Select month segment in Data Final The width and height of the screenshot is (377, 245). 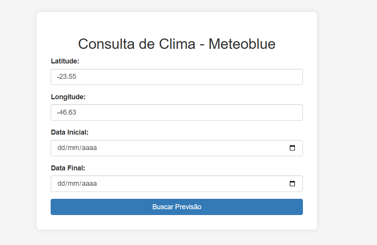73,183
